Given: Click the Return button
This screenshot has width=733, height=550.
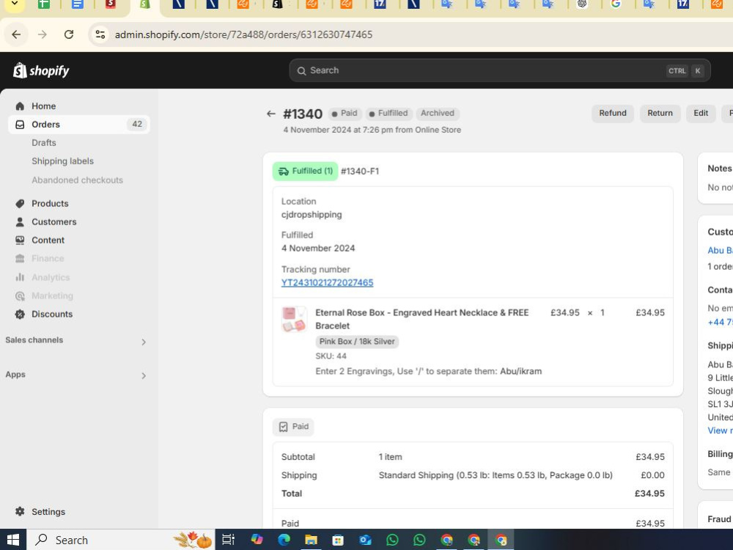Looking at the screenshot, I should [660, 113].
